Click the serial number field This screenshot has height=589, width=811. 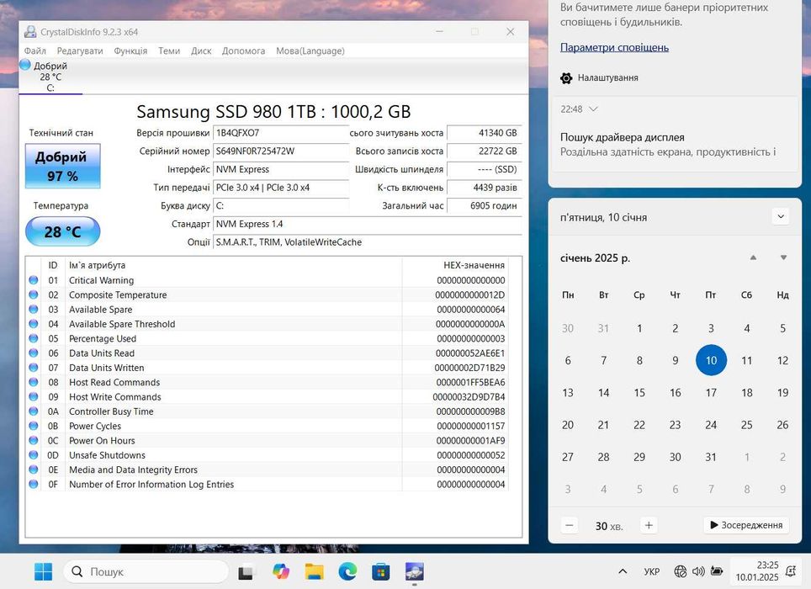point(281,151)
